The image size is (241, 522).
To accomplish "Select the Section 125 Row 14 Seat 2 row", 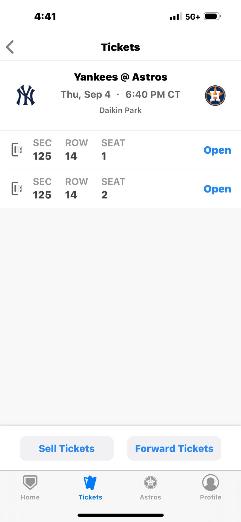I will pos(109,189).
